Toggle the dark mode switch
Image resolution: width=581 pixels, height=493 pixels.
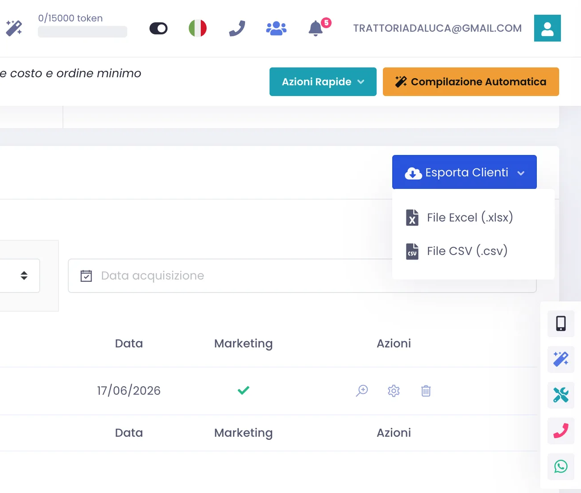tap(158, 29)
